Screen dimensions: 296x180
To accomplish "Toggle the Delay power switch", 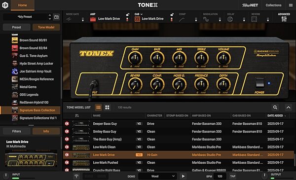I will click(x=244, y=19).
